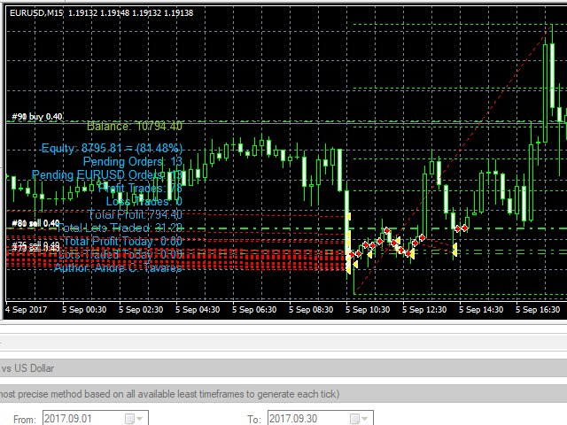This screenshot has height=425, width=567.
Task: Click the 'vs US Dollar' symbol field
Action: [283, 368]
